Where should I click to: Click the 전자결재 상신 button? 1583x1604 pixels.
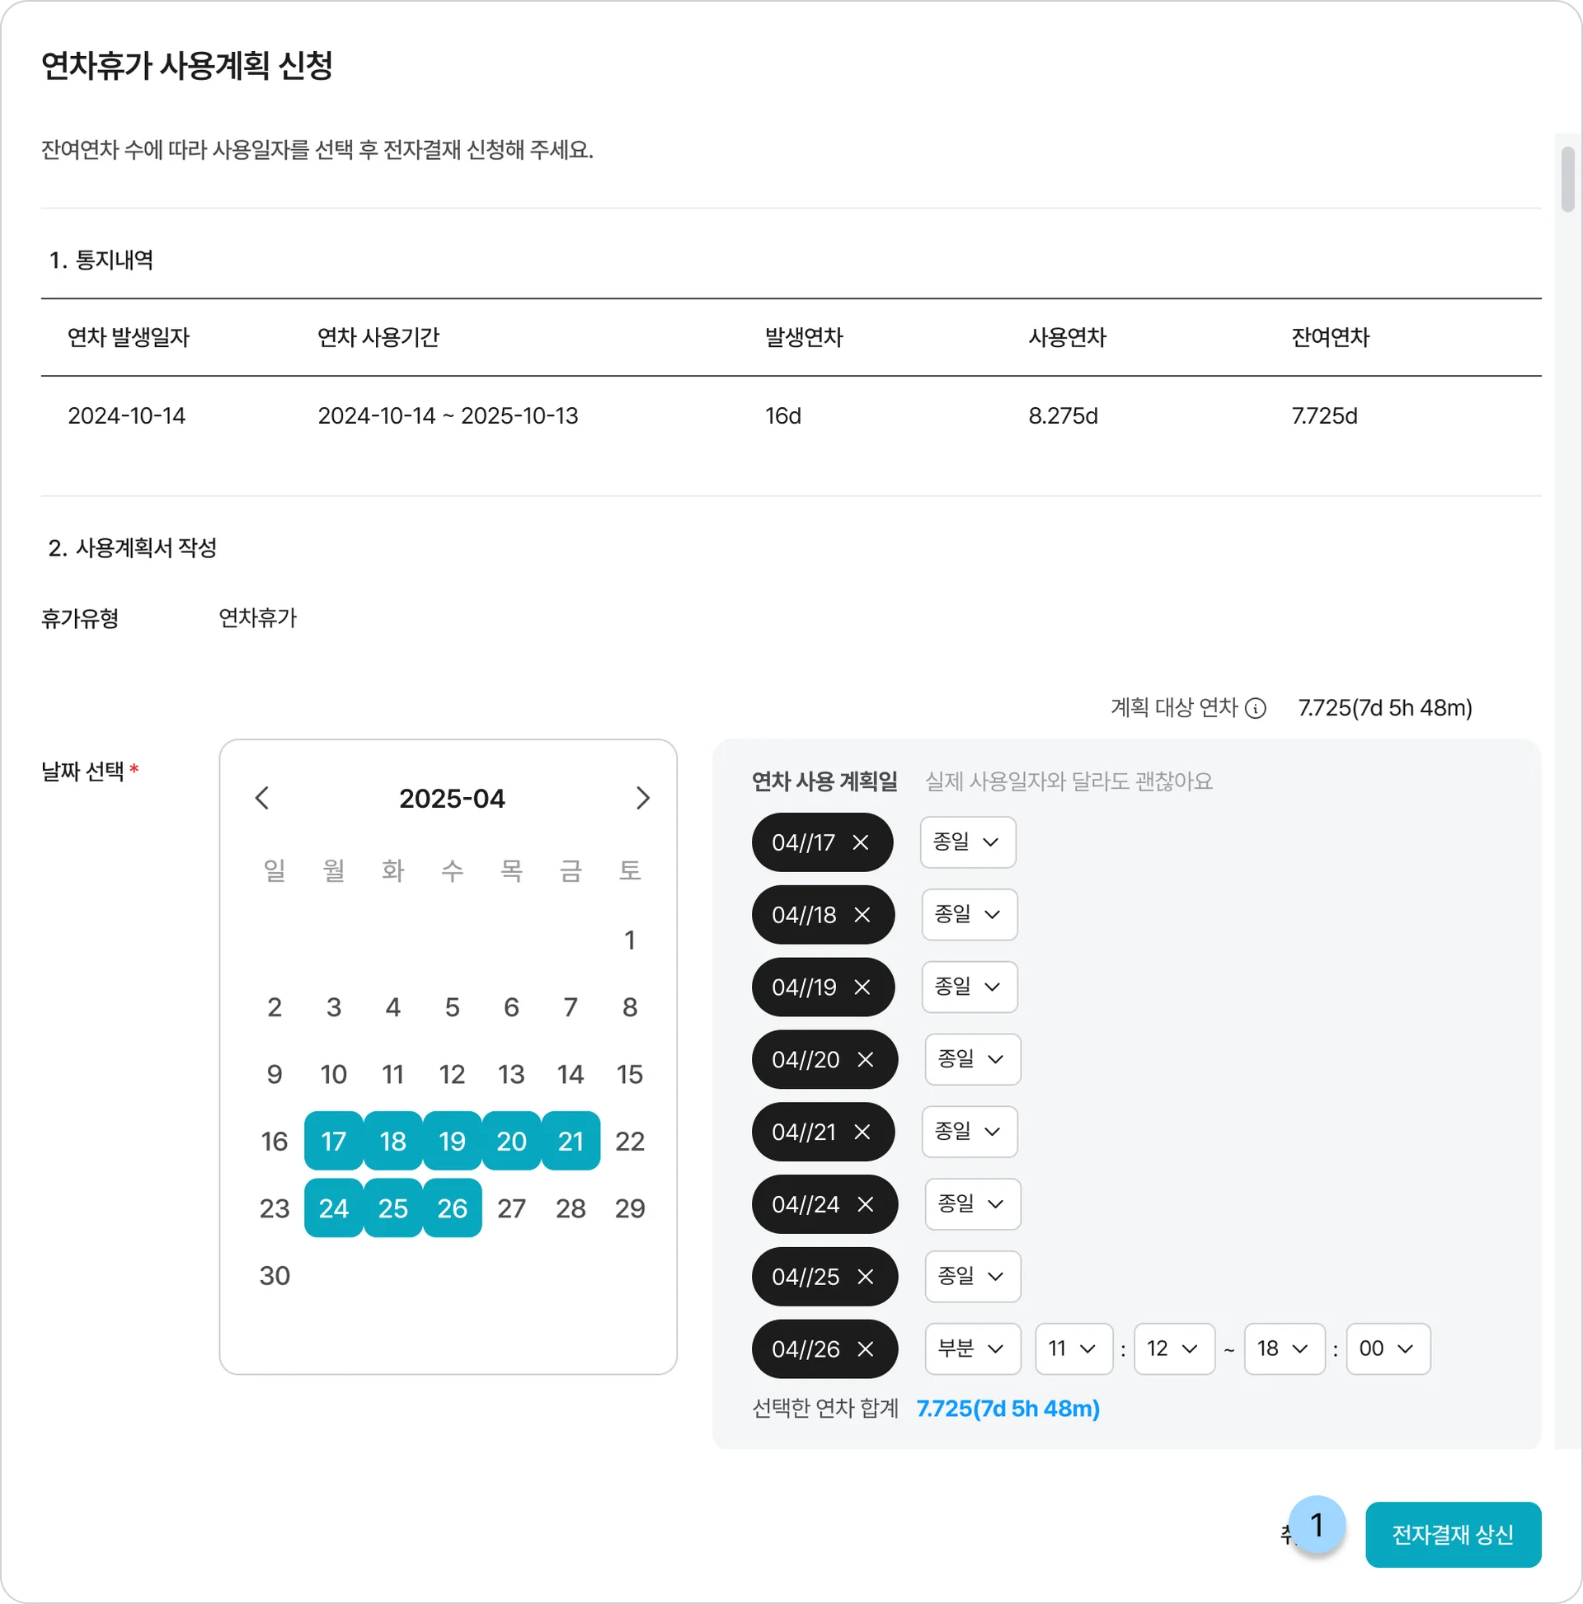pyautogui.click(x=1454, y=1534)
